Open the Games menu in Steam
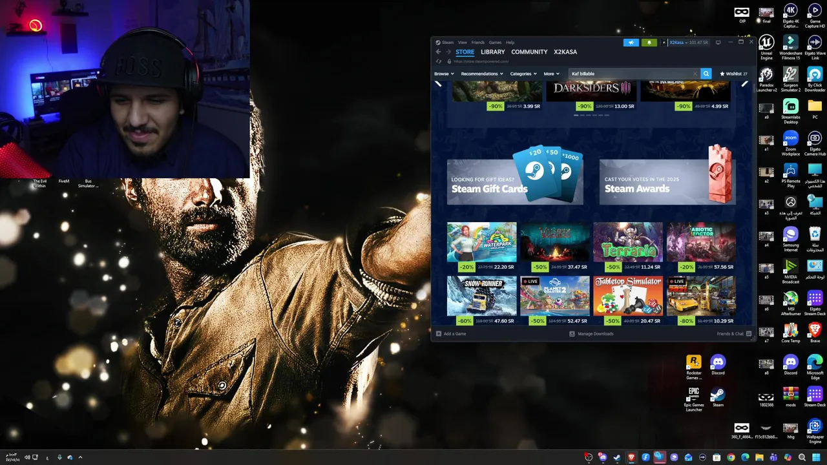 coord(495,43)
